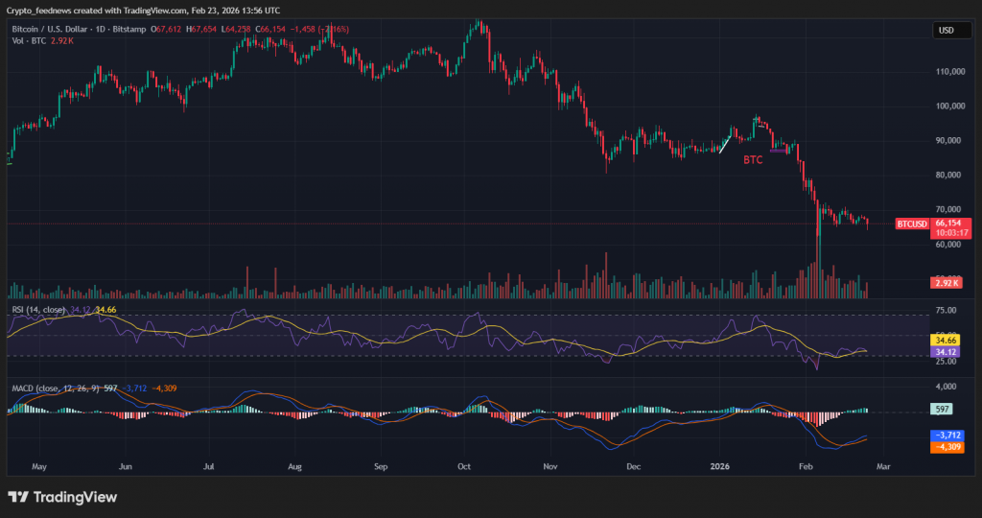Image resolution: width=982 pixels, height=518 pixels.
Task: Select the open value O67,612
Action: (166, 30)
